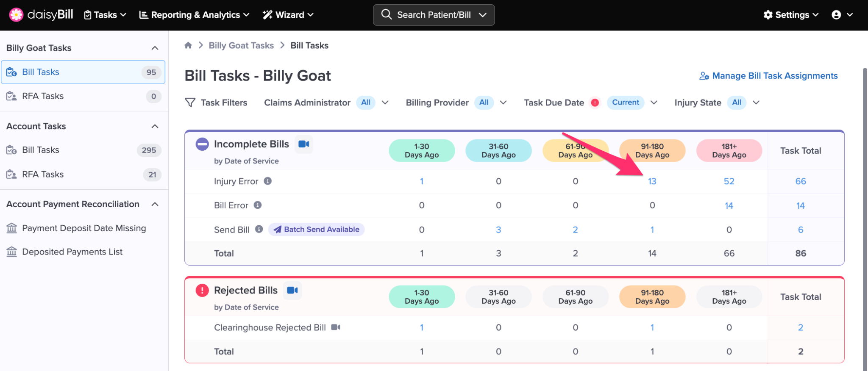Open the Reporting & Analytics menu
868x371 pixels.
(x=195, y=15)
